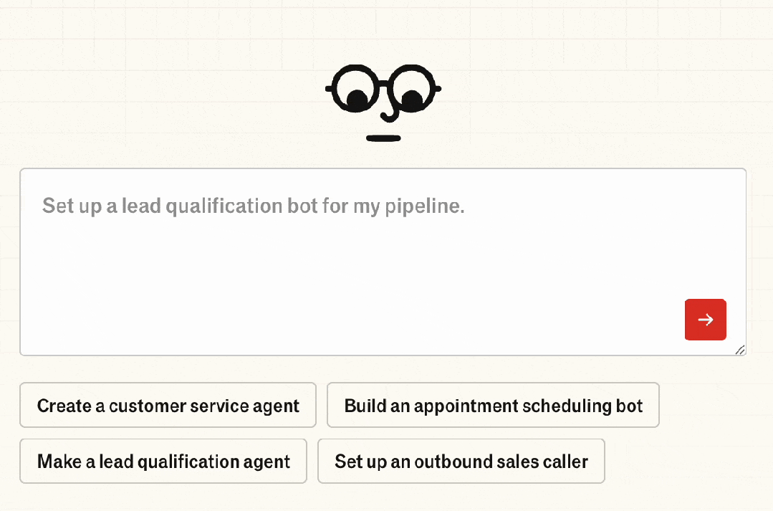Select "Set up an outbound sales caller"
The width and height of the screenshot is (773, 511).
pyautogui.click(x=461, y=462)
